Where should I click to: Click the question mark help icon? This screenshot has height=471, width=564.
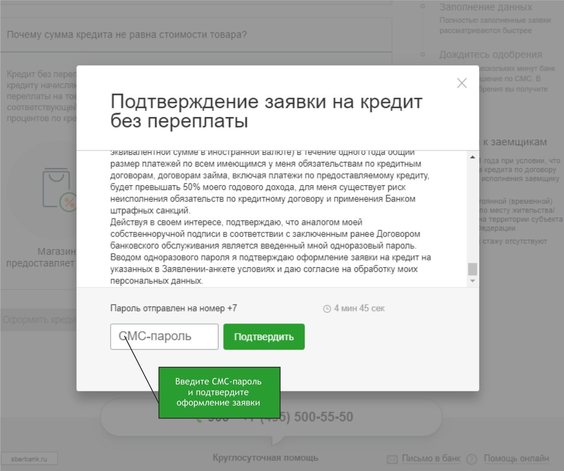(472, 459)
